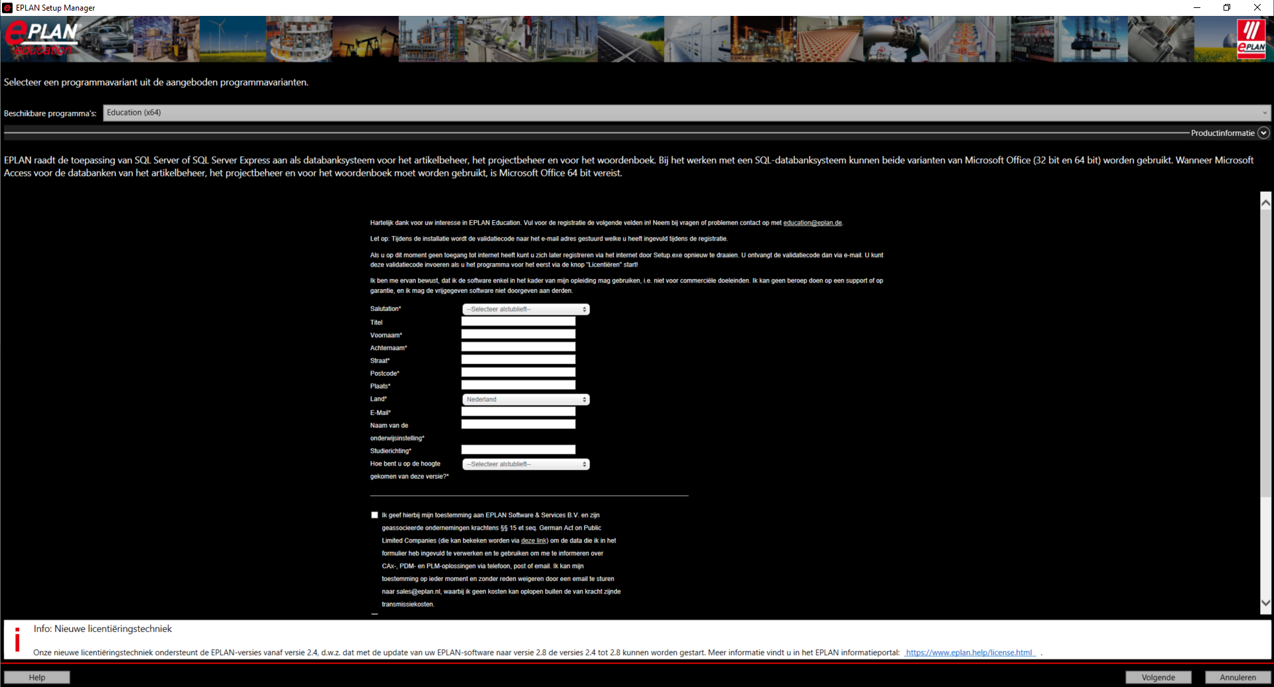Click the red EPLAN logo at banner right
1274x687 pixels.
[x=1251, y=39]
